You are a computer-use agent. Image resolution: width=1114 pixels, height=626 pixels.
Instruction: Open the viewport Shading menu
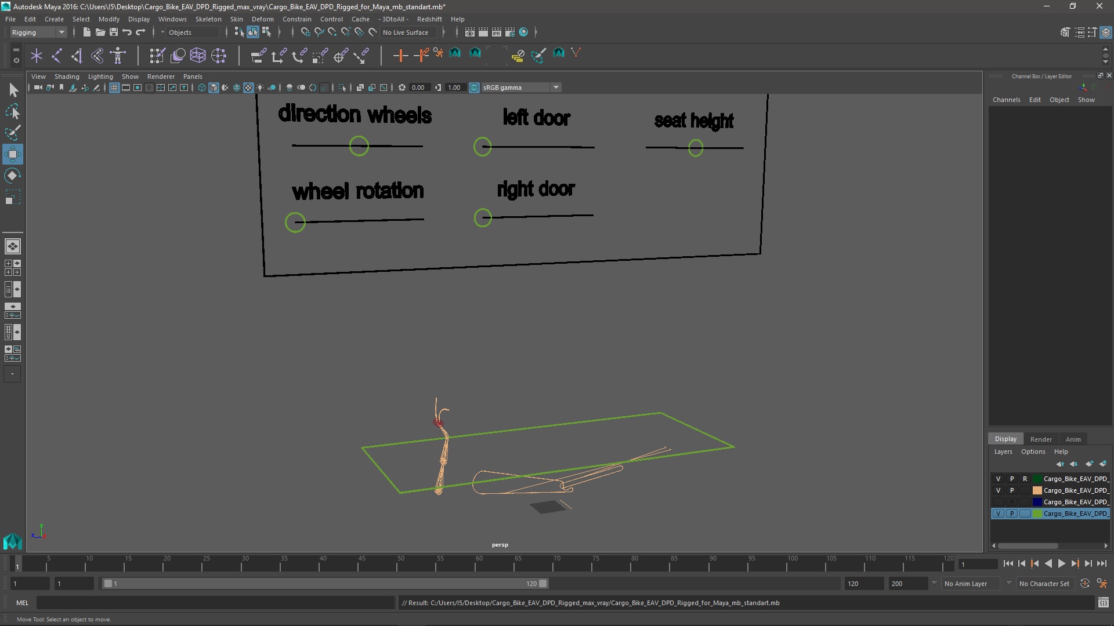pyautogui.click(x=67, y=77)
